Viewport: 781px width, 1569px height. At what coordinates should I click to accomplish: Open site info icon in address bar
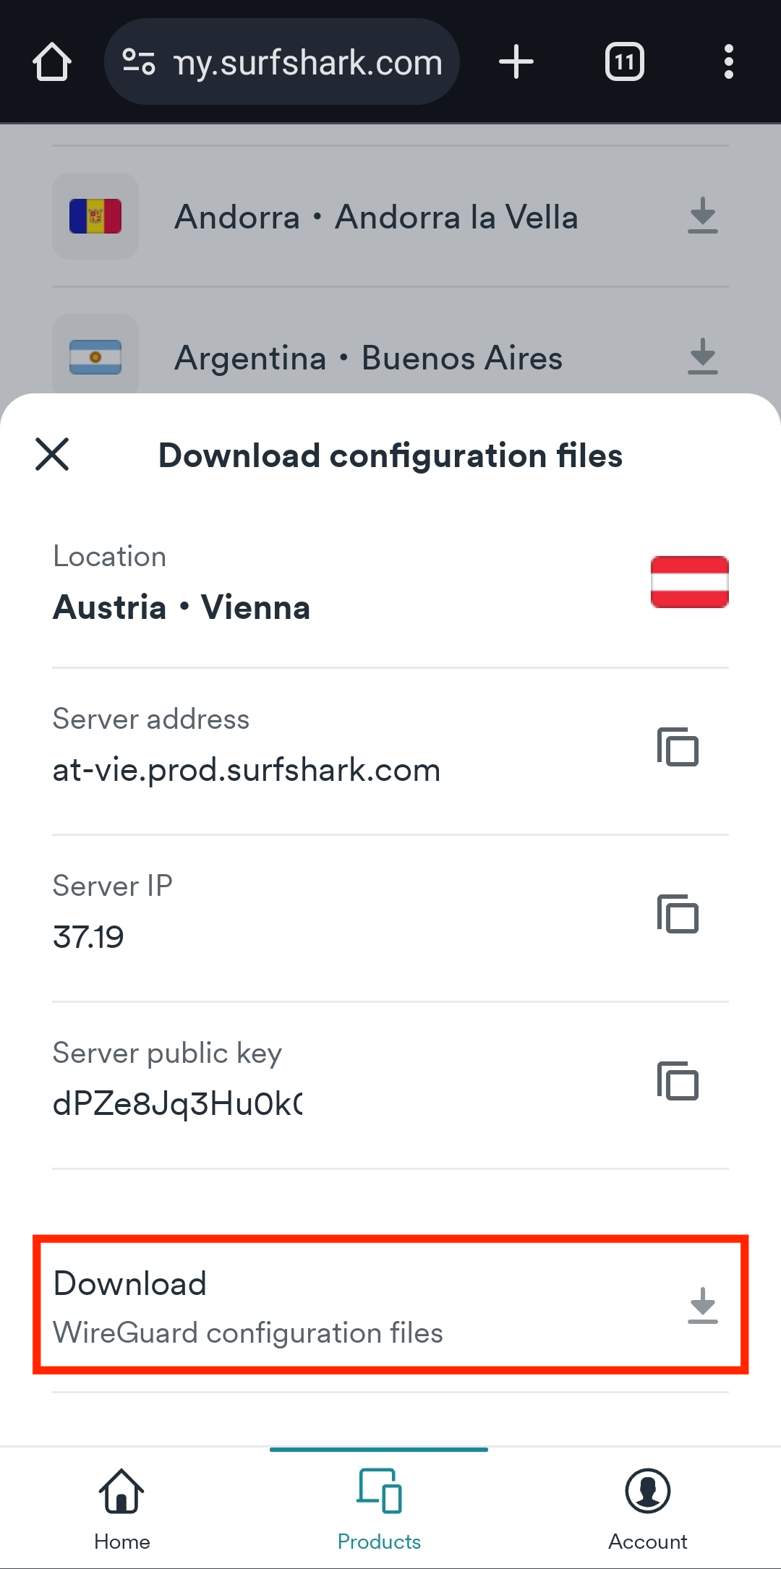point(139,62)
